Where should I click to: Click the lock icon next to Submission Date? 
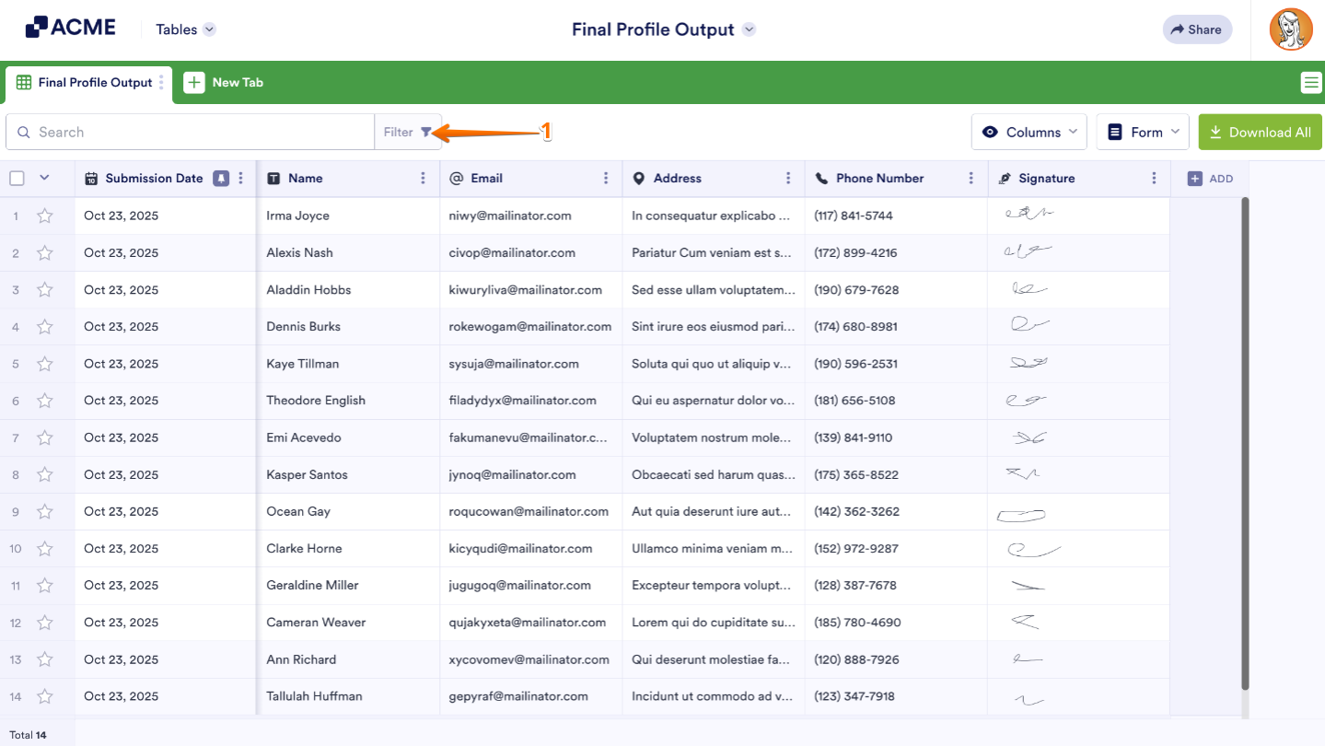pos(219,178)
